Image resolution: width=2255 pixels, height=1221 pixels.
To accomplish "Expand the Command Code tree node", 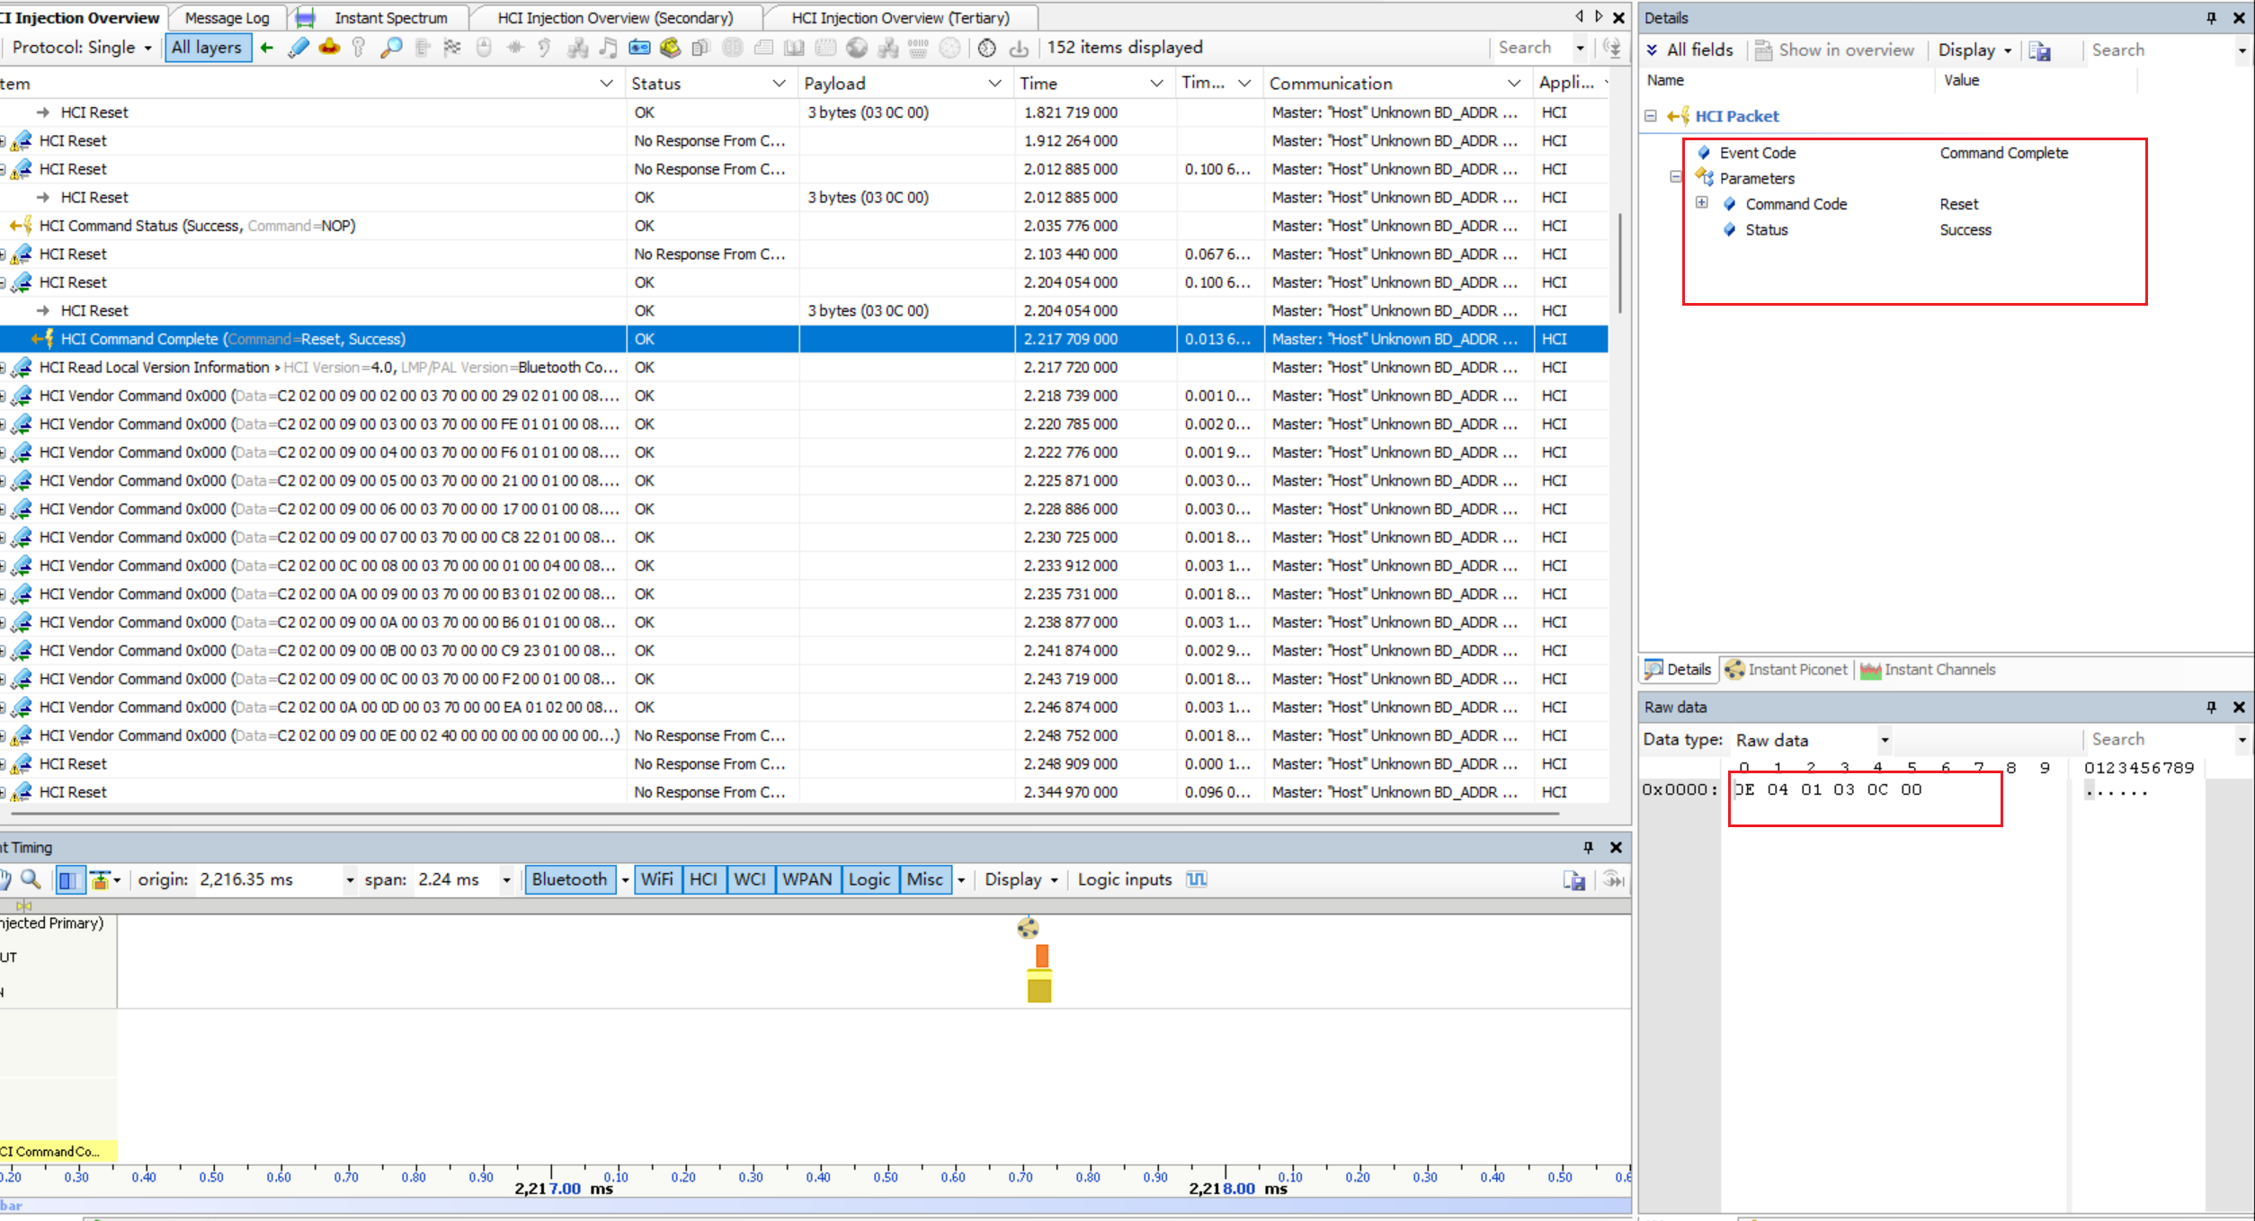I will tap(1702, 203).
